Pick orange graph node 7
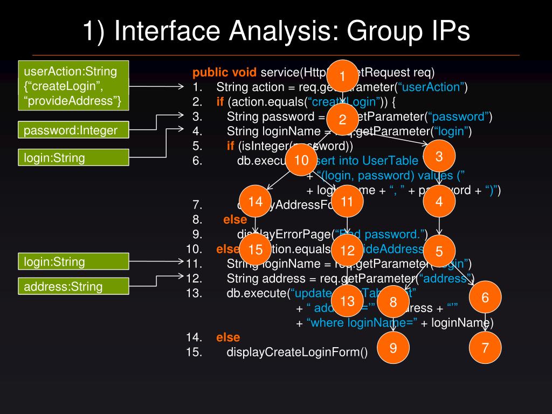This screenshot has width=552, height=414. 485,348
